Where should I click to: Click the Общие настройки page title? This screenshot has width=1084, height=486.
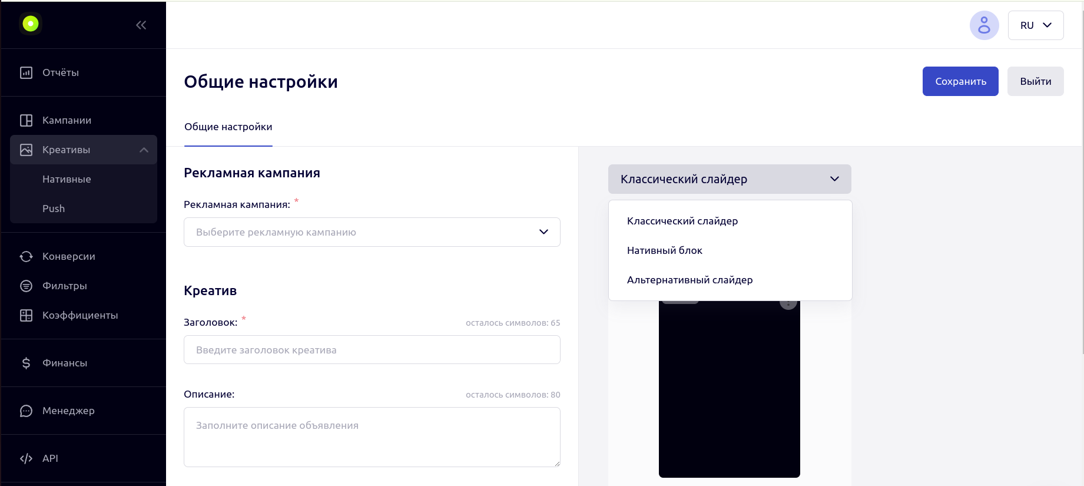pyautogui.click(x=261, y=81)
